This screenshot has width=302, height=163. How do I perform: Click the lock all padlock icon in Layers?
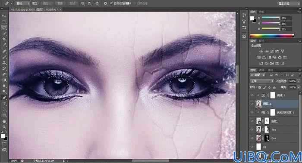point(274,87)
